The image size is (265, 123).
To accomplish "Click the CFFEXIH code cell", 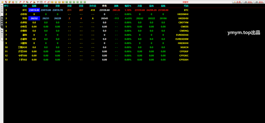I will point(184,60).
